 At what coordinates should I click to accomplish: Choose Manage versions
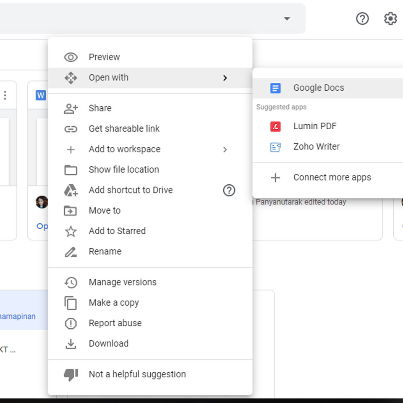[150, 283]
